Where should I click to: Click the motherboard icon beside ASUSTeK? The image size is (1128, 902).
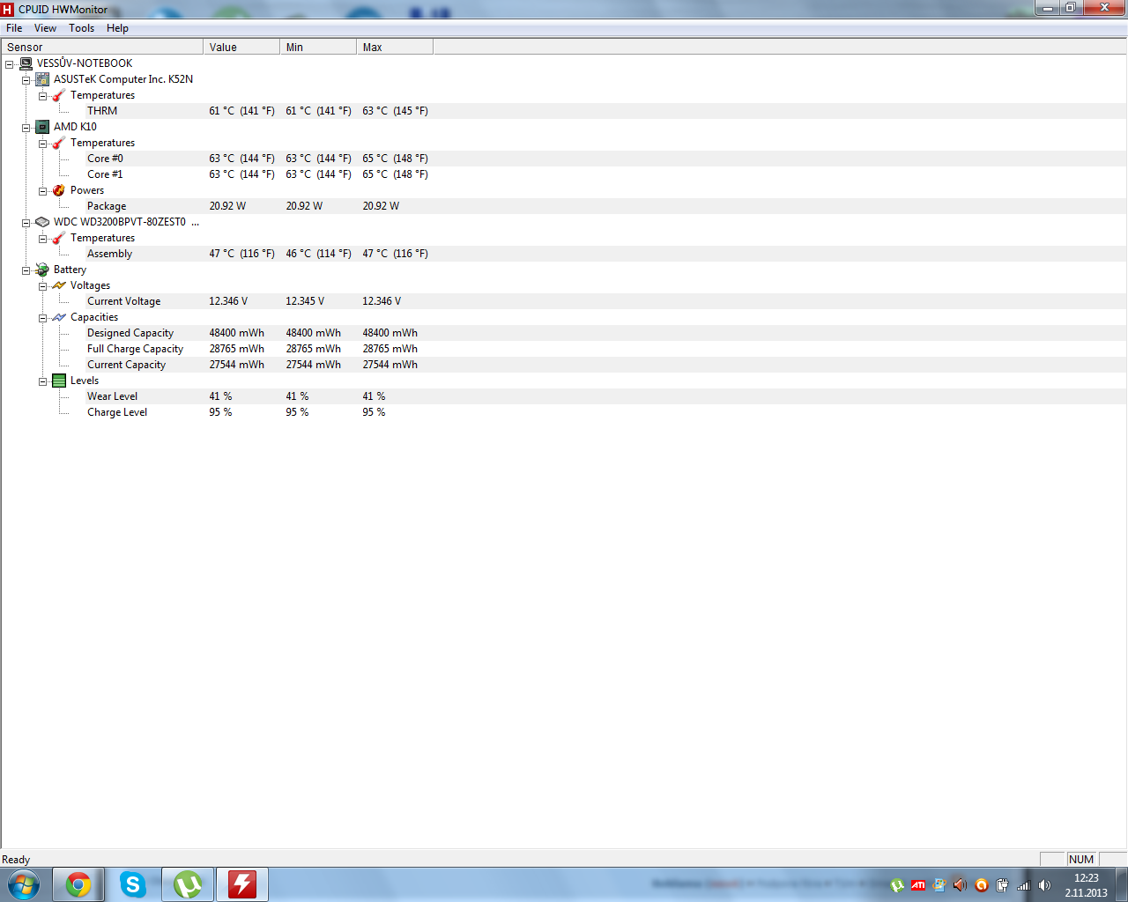click(42, 79)
